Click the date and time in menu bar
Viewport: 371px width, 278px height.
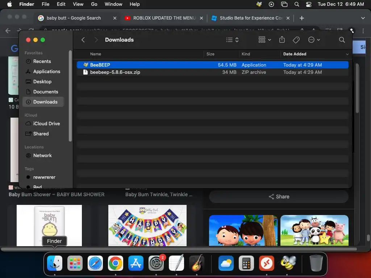341,4
